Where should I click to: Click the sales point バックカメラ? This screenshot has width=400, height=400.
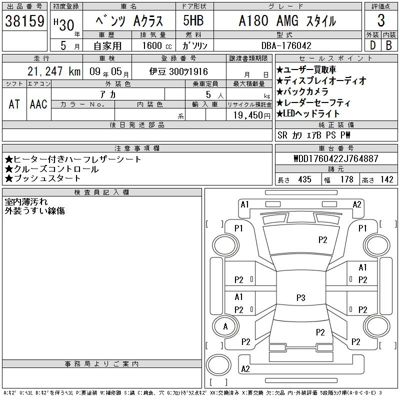302,91
